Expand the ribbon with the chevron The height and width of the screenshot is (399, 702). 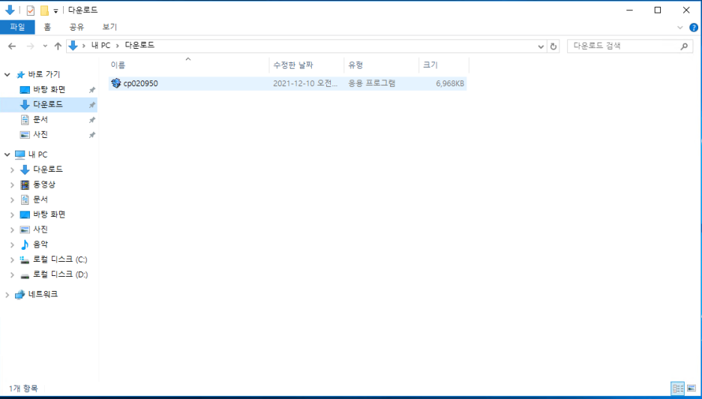(x=680, y=28)
